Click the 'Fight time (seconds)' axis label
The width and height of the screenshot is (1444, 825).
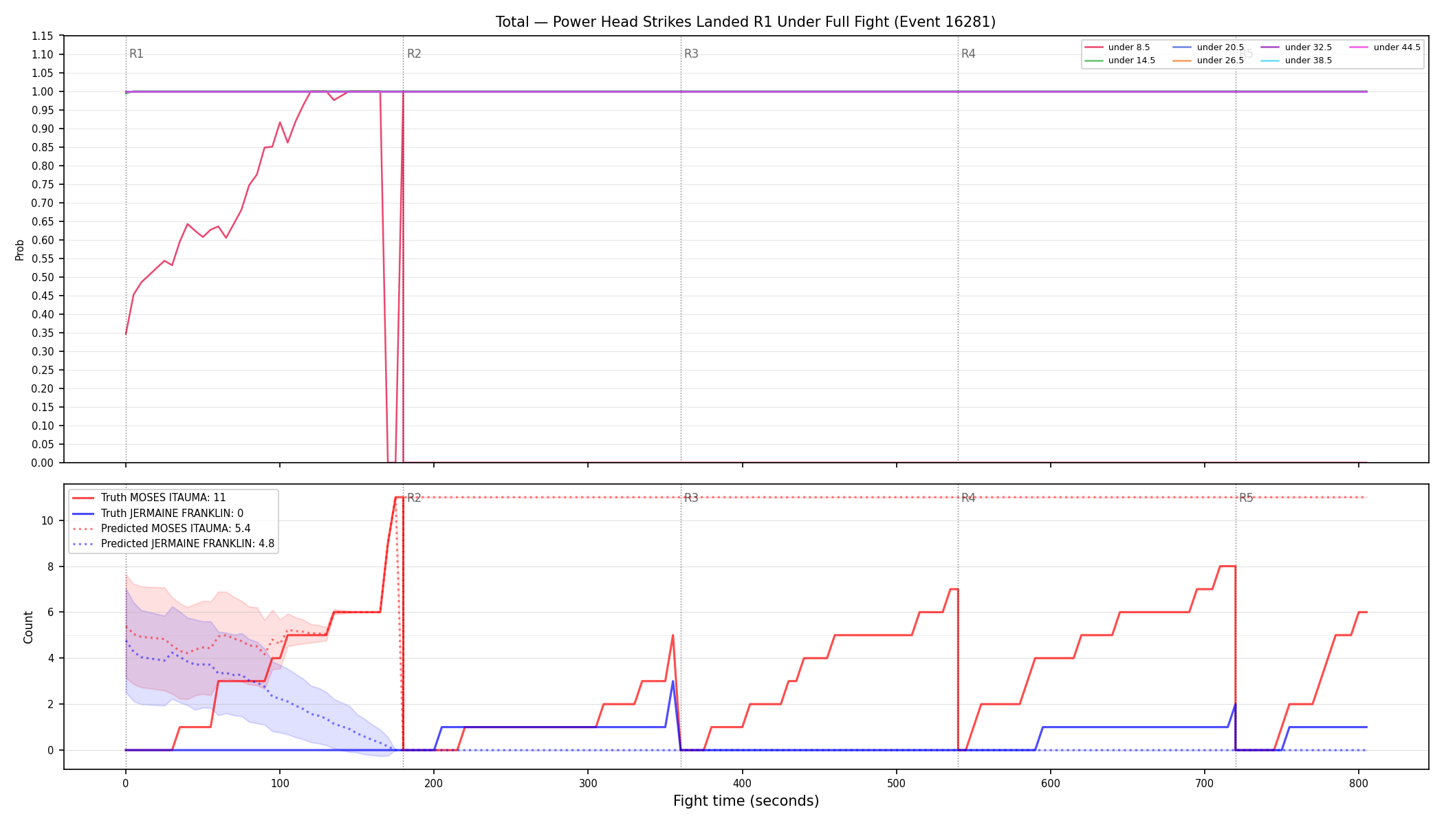tap(746, 801)
